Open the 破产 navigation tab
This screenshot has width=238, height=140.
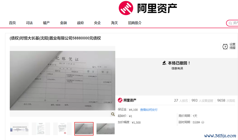(46, 23)
